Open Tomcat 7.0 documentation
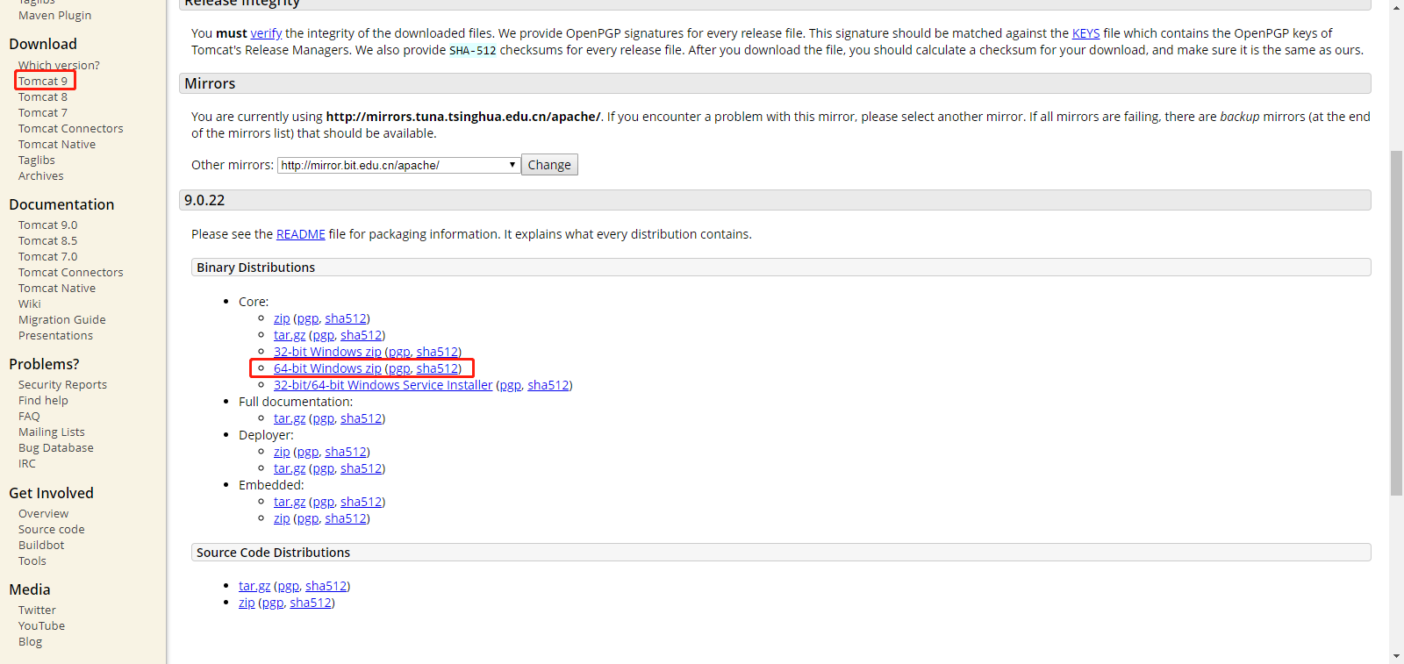This screenshot has height=664, width=1404. (48, 256)
